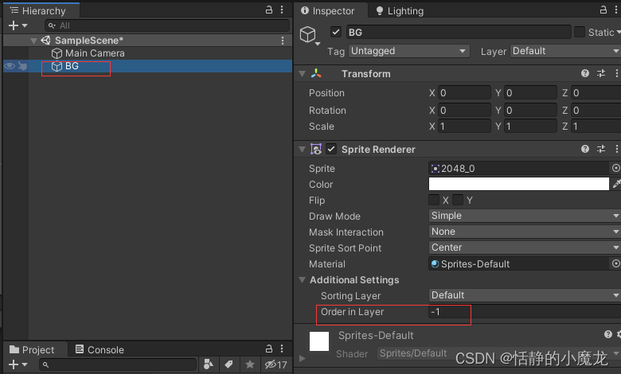Switch to the Lighting tab

[400, 10]
